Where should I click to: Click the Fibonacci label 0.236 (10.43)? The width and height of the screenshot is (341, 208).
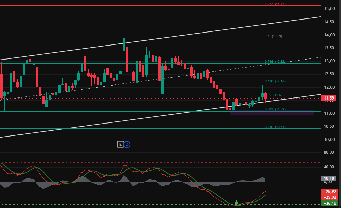click(x=275, y=127)
